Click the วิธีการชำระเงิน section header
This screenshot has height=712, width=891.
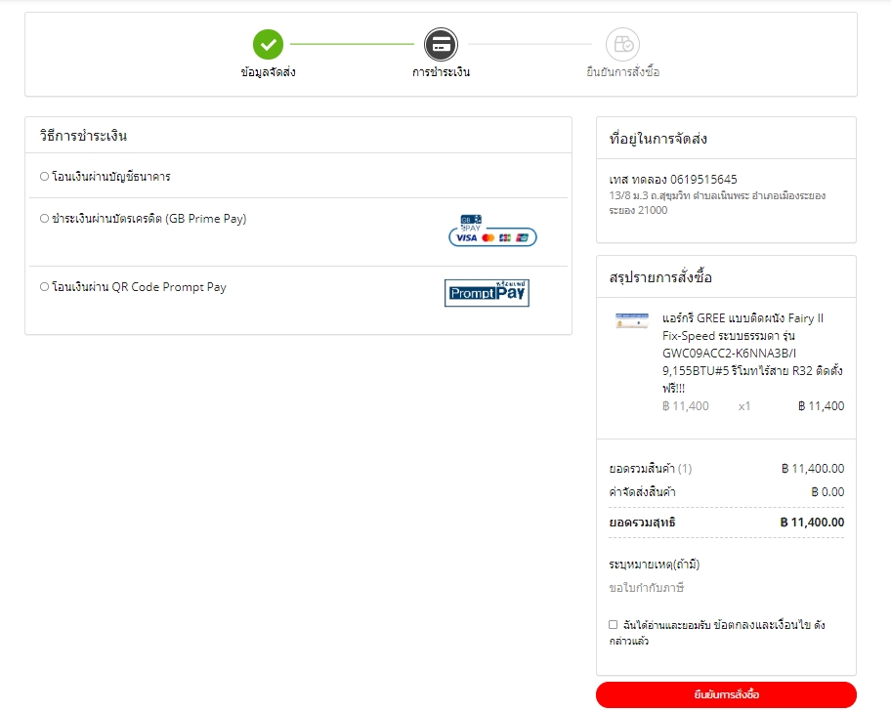pos(84,136)
